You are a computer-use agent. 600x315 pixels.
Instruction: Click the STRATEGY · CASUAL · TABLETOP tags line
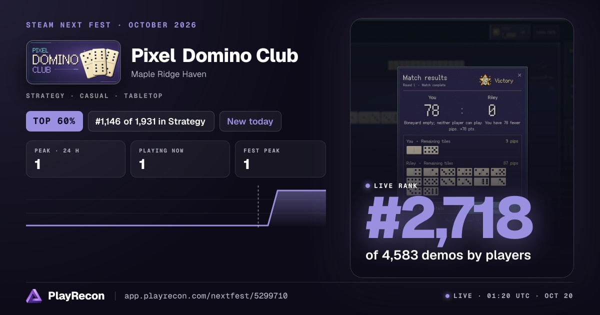(x=94, y=95)
